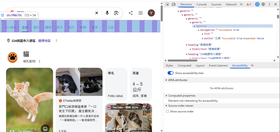Activate the DevTools inspect element picker
Screen dimensions: 280x132
167,4
